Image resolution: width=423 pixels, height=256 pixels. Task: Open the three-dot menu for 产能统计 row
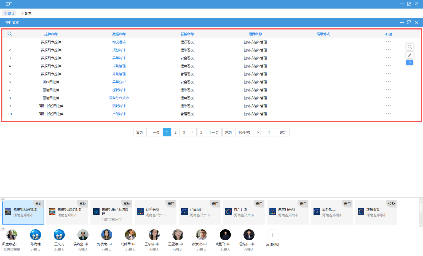pyautogui.click(x=388, y=114)
